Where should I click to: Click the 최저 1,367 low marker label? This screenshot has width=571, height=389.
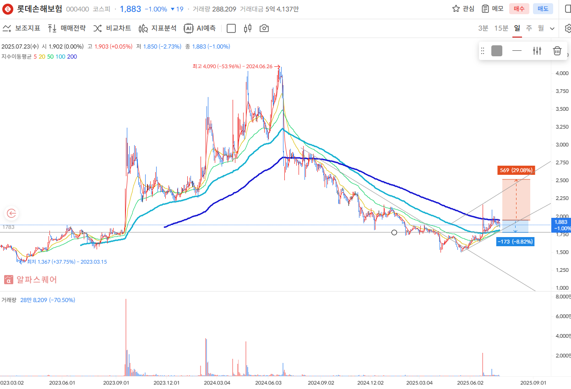pyautogui.click(x=67, y=262)
